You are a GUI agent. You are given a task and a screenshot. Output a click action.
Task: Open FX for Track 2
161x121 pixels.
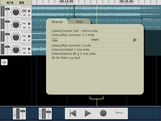click(x=24, y=24)
